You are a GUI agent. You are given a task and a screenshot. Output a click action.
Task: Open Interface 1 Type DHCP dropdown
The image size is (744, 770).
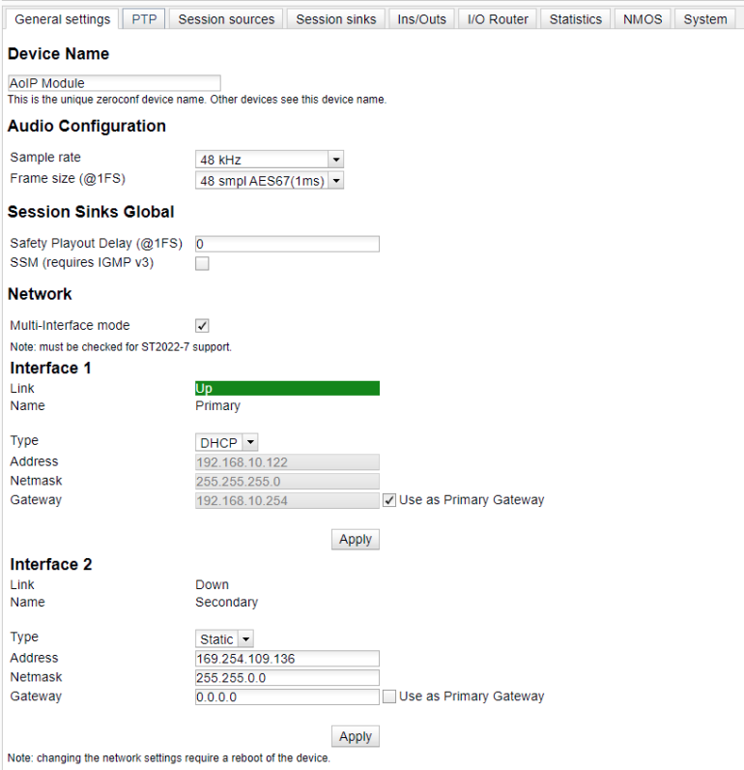[227, 442]
